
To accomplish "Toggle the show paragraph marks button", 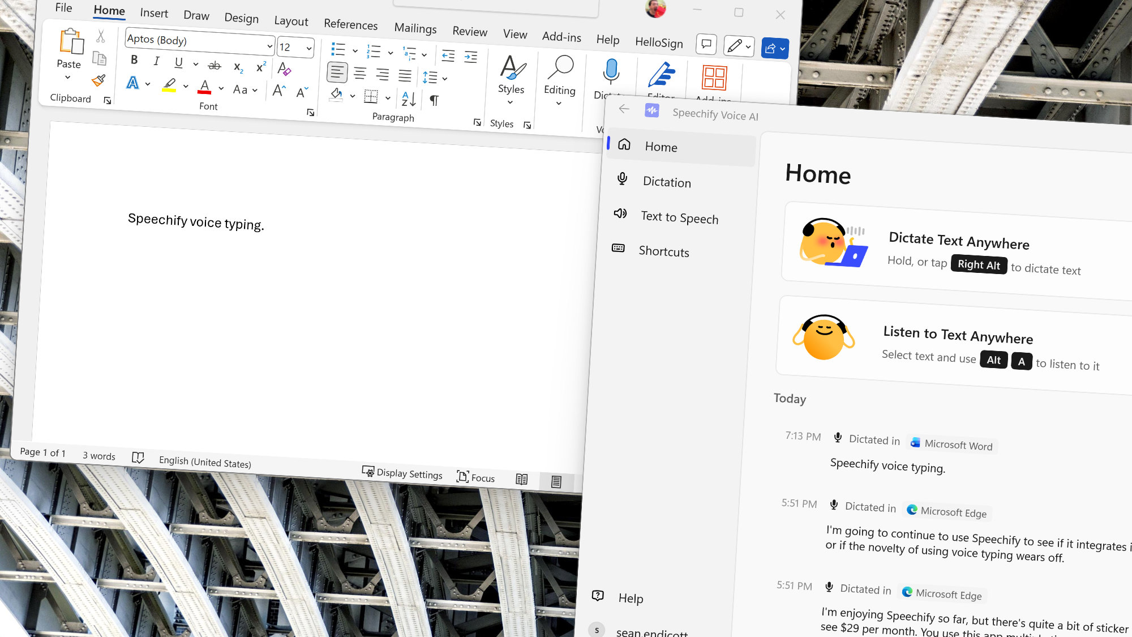I will (x=435, y=99).
